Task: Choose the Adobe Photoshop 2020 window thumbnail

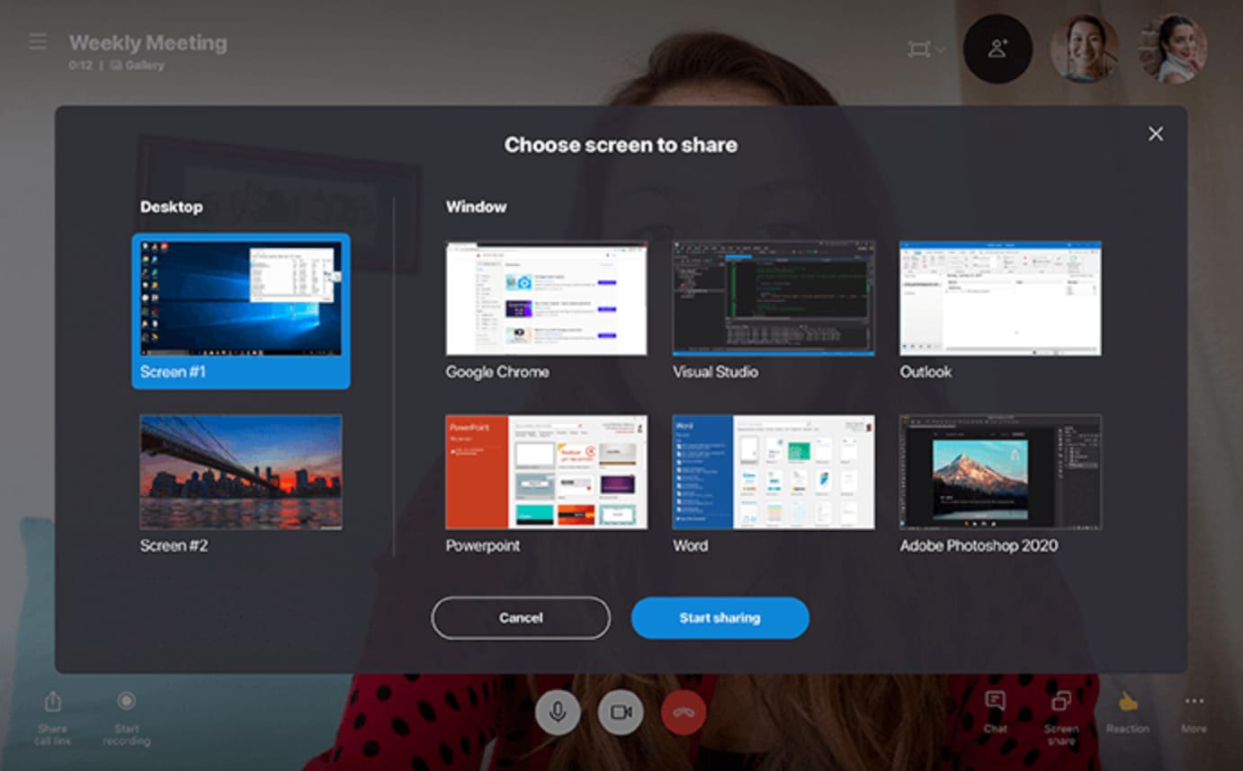Action: [x=1000, y=472]
